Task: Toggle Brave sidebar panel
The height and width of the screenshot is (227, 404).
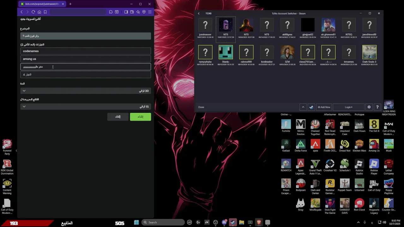Action: 126,12
